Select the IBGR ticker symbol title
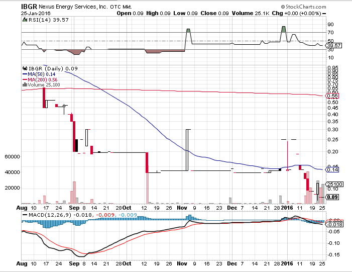 29,7
